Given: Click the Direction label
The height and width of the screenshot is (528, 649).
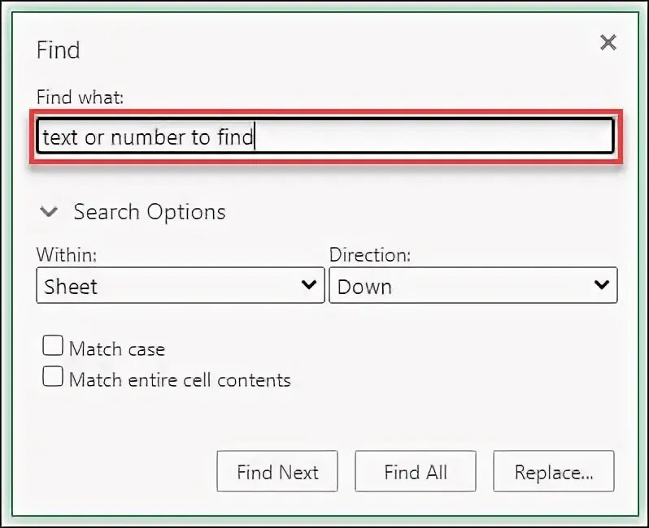Looking at the screenshot, I should click(370, 254).
